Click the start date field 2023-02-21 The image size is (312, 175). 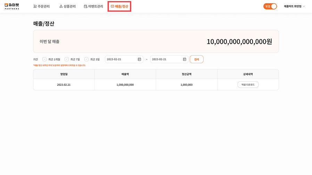pos(124,59)
